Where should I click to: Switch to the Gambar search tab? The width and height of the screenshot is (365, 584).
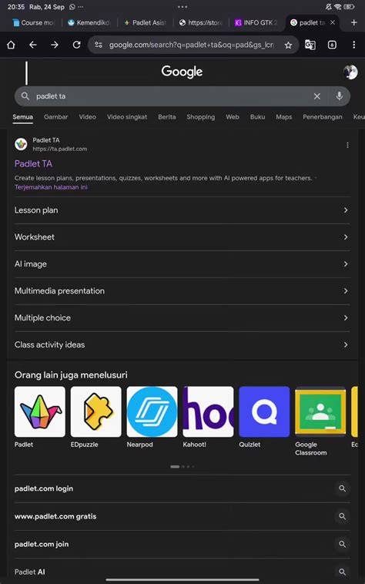(x=55, y=117)
